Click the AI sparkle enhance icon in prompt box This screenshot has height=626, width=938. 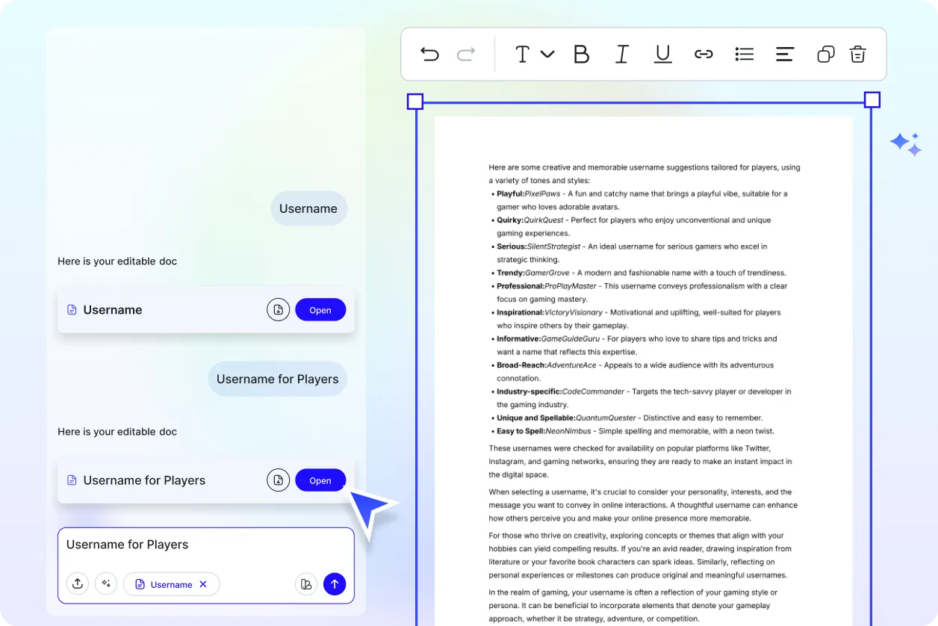[x=106, y=584]
